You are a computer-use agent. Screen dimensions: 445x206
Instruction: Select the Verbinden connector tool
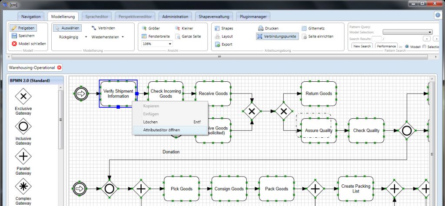point(94,28)
